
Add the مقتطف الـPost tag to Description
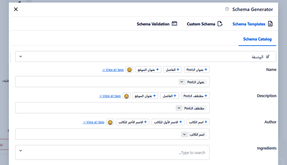(195, 96)
